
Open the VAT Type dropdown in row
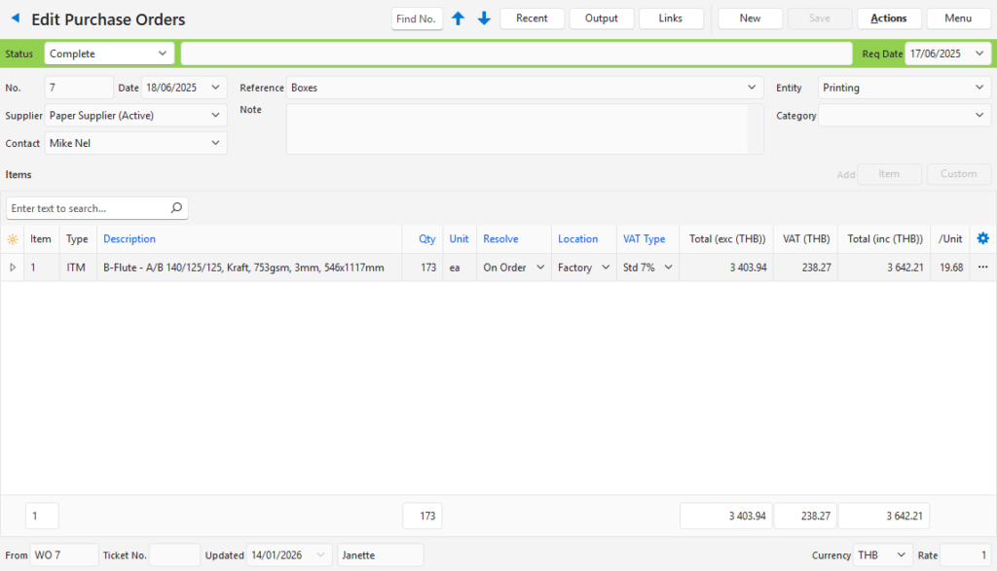point(668,268)
